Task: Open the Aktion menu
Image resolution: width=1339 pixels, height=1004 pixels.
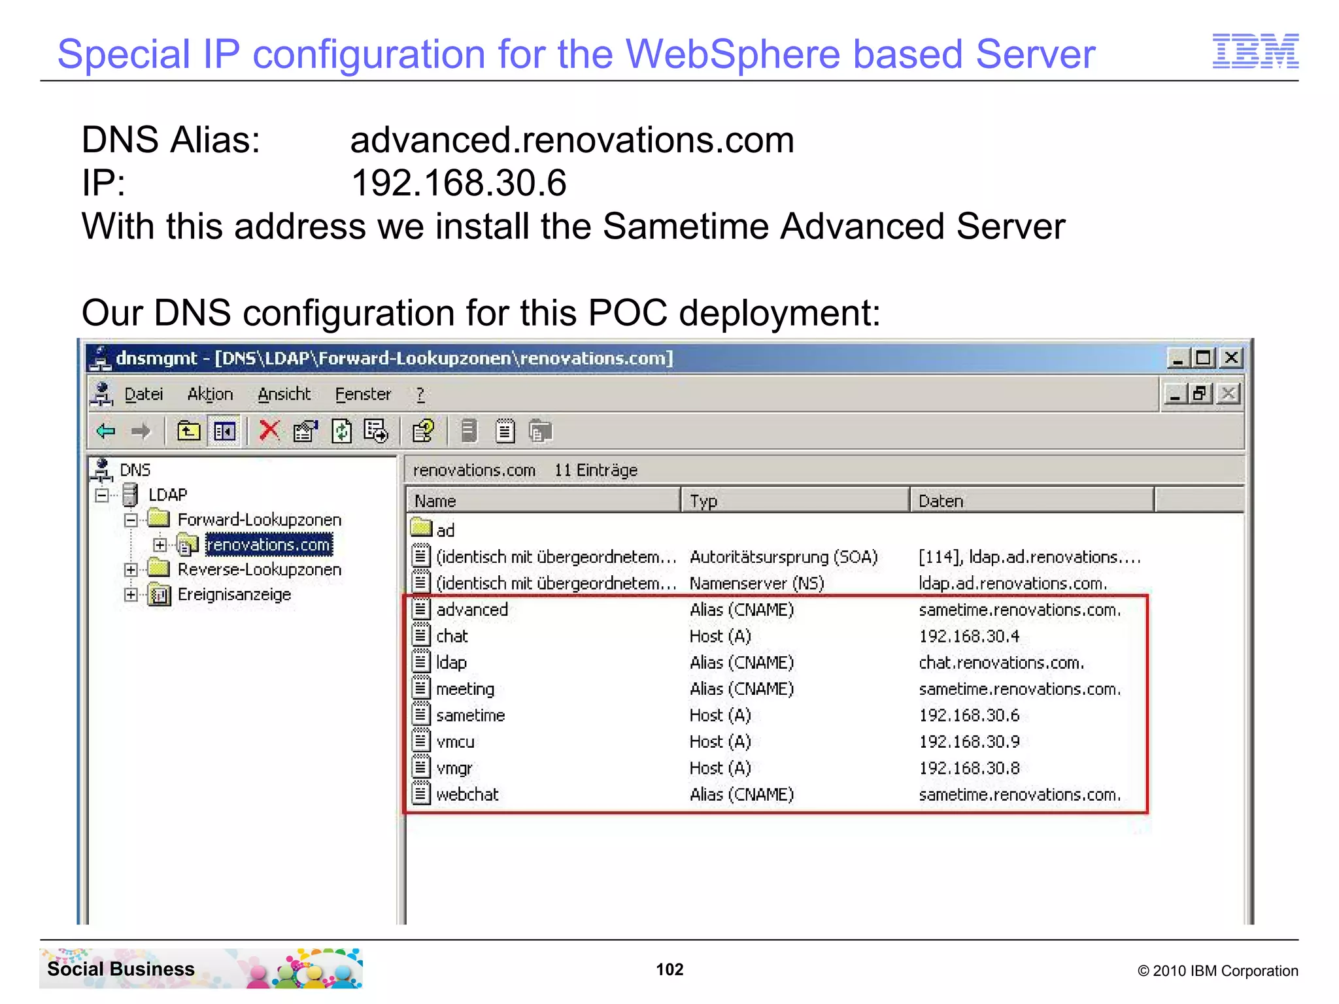Action: tap(210, 394)
